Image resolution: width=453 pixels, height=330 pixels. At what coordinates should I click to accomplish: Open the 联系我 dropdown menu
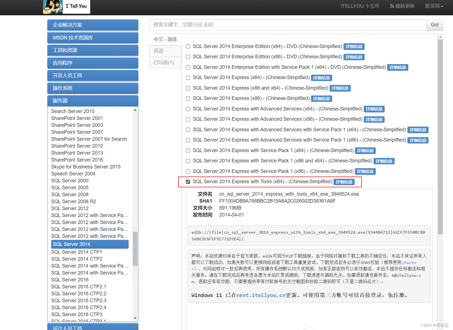point(434,6)
